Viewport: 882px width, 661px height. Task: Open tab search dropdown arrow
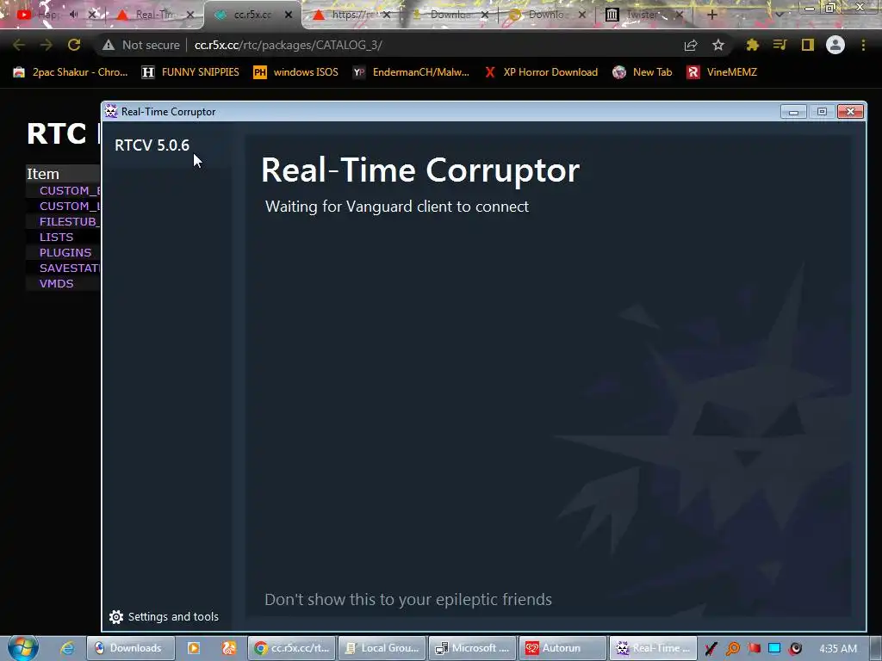point(779,15)
